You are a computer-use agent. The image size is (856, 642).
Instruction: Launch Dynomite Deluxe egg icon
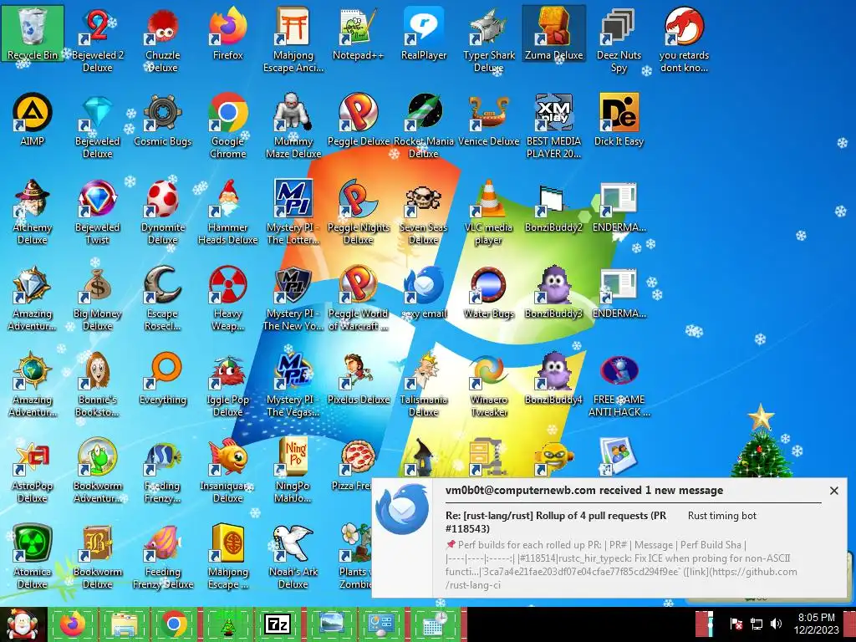[x=163, y=211]
